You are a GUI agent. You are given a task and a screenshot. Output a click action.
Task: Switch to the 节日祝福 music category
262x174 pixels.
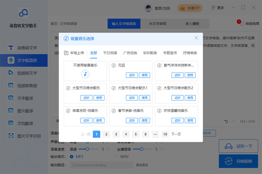click(x=110, y=53)
